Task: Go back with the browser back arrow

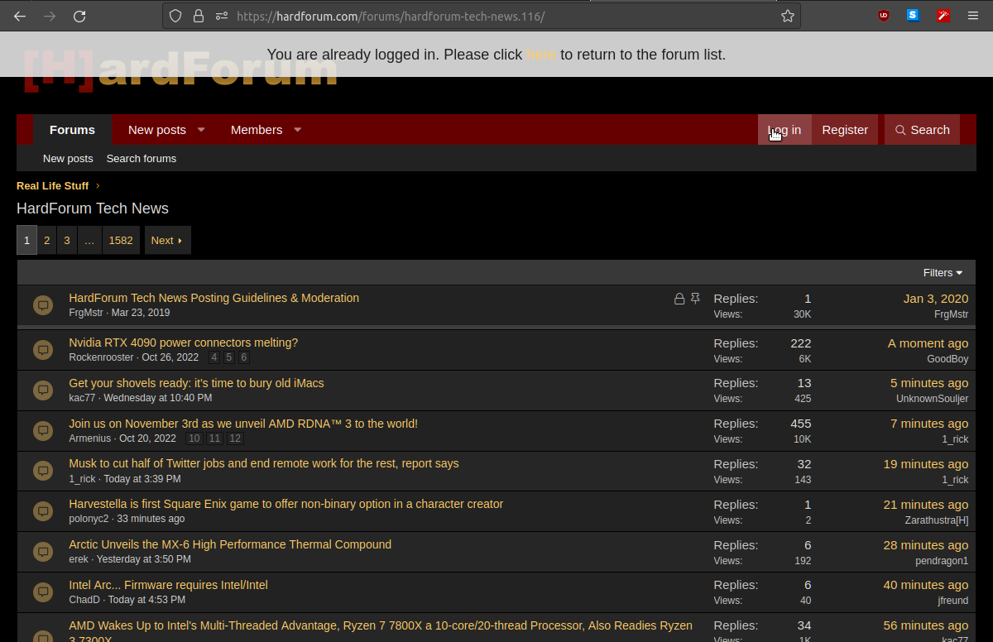Action: pos(20,16)
